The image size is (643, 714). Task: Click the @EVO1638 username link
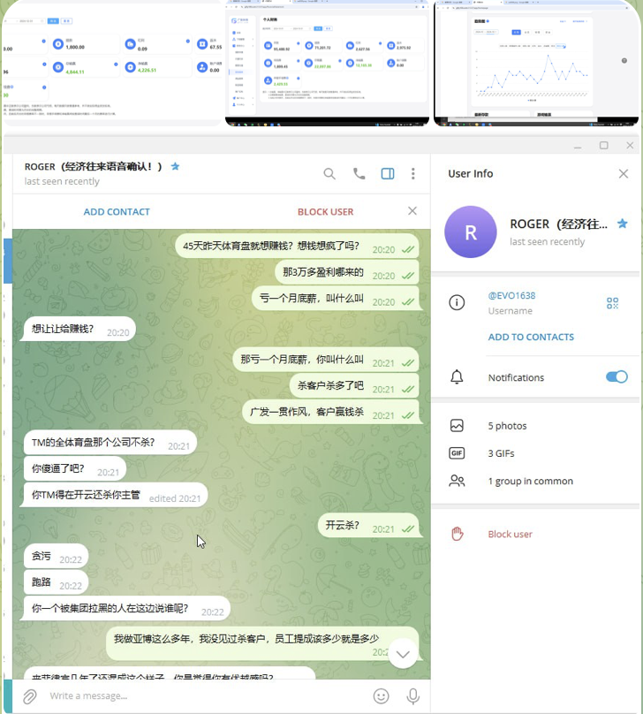pyautogui.click(x=511, y=295)
